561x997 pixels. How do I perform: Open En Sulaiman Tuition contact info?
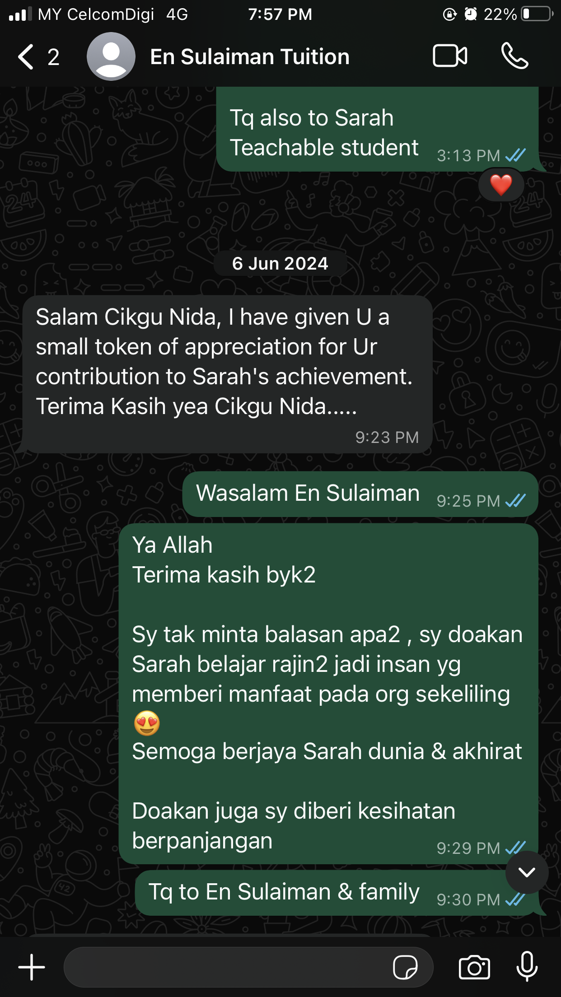coord(249,57)
